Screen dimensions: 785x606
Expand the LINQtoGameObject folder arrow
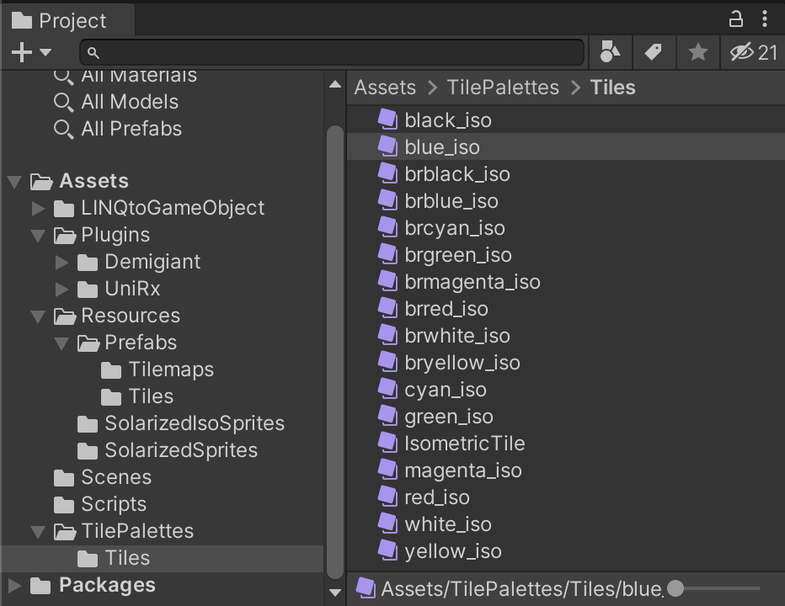point(38,208)
